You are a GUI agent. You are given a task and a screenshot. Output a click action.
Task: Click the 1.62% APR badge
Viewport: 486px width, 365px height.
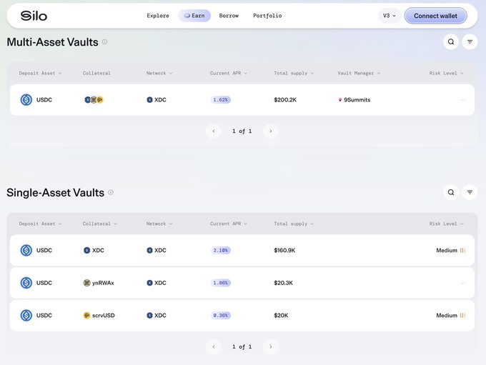220,100
